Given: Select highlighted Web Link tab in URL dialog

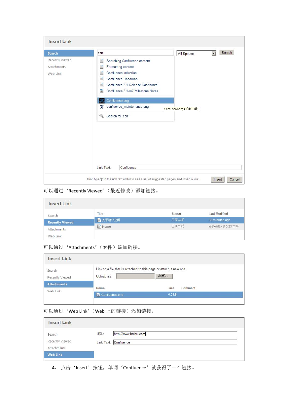Looking at the screenshot, I should 69,355.
